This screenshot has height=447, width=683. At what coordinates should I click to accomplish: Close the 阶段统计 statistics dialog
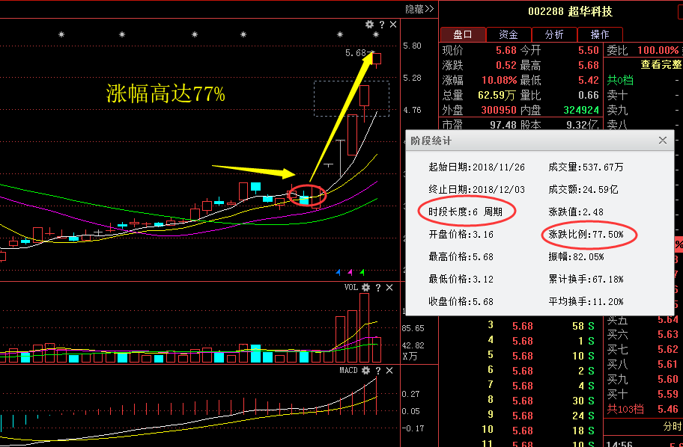click(x=662, y=140)
